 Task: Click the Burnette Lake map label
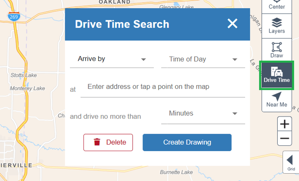pos(176,172)
